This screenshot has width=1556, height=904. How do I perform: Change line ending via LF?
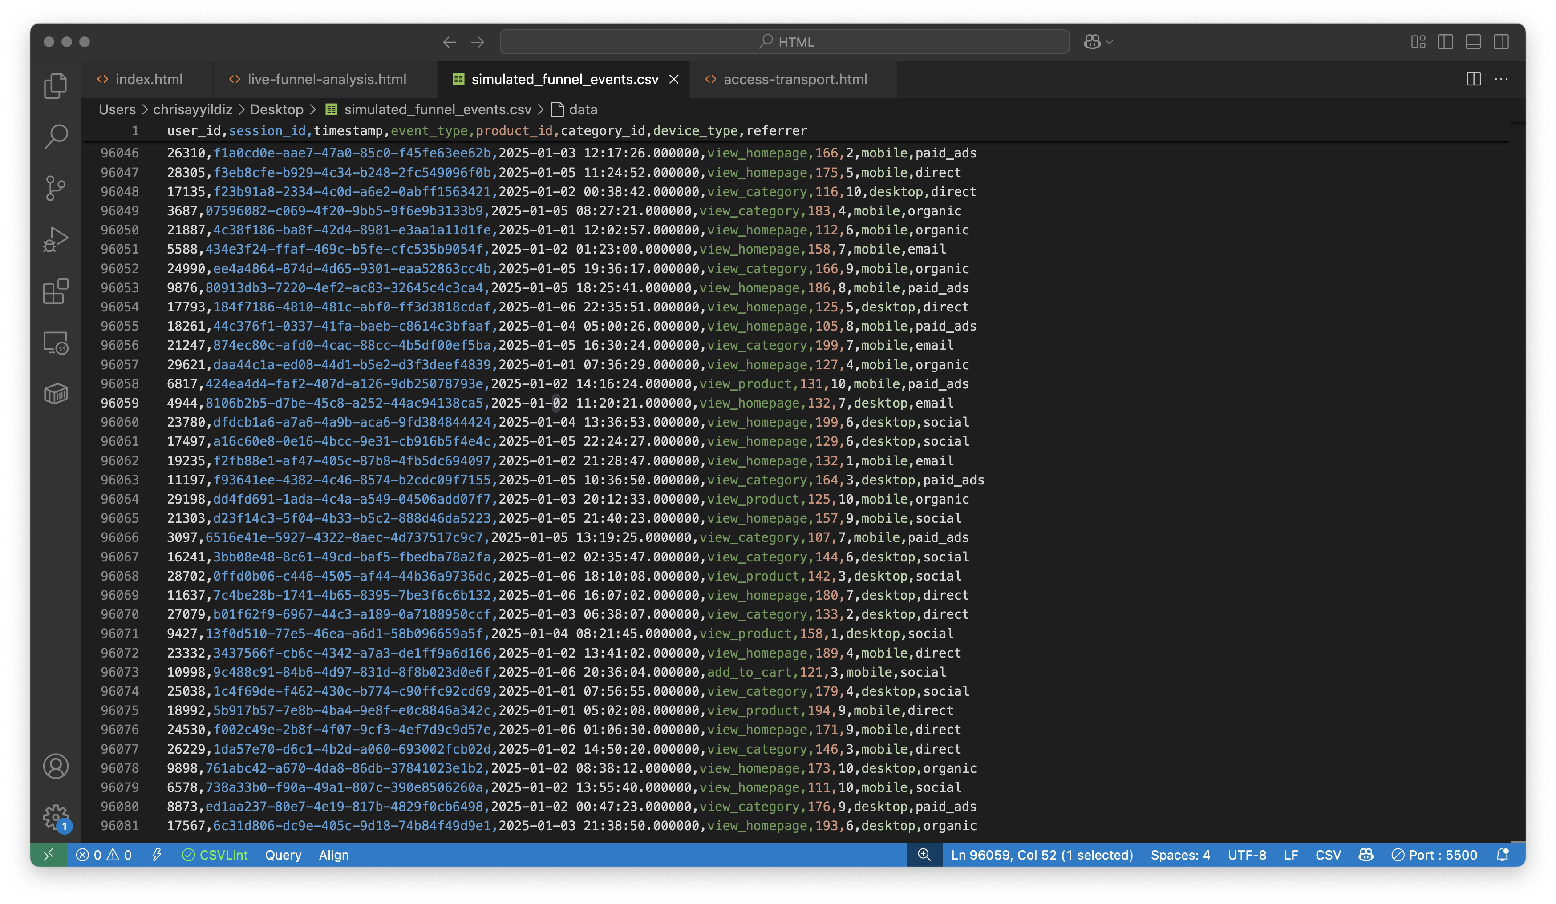1290,855
